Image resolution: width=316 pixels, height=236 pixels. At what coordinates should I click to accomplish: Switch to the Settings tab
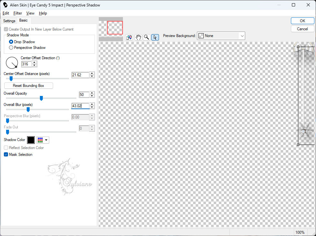click(x=9, y=21)
